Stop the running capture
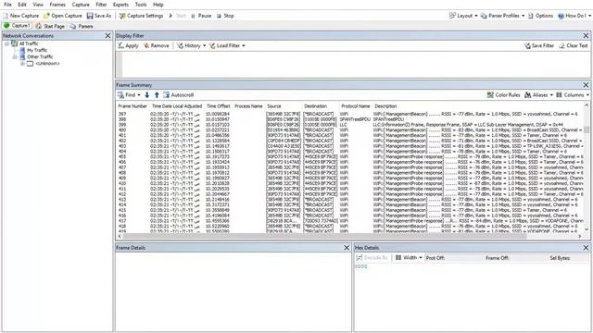 coord(225,16)
